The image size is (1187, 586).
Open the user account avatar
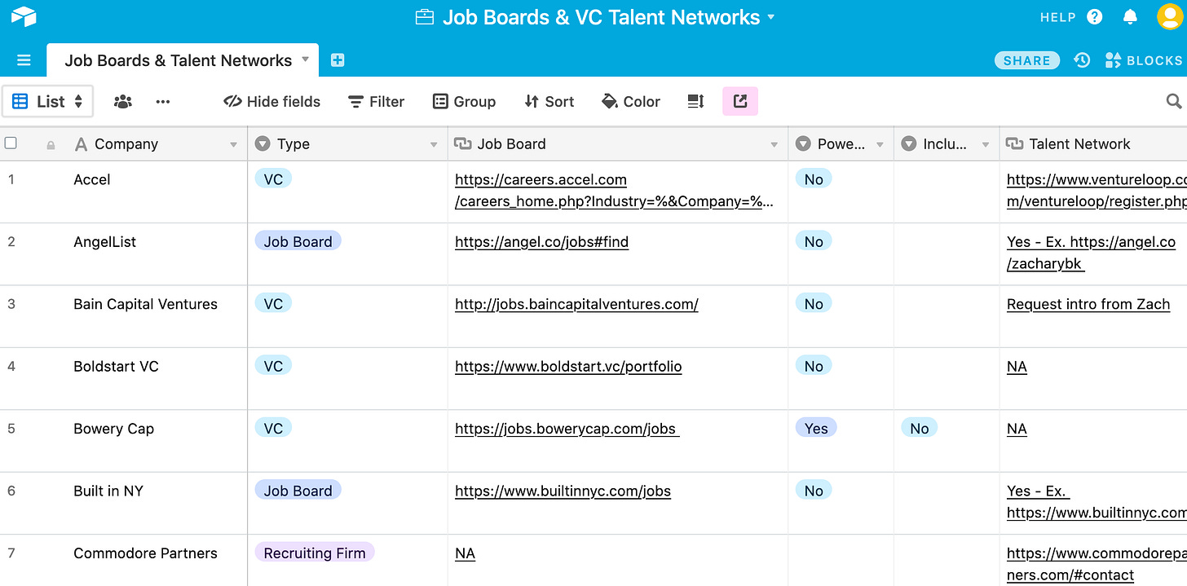pos(1171,17)
